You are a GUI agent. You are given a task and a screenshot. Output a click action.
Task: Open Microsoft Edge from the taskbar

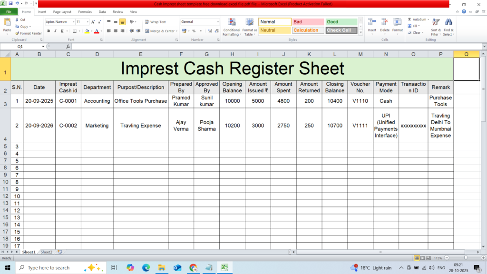[x=146, y=268]
